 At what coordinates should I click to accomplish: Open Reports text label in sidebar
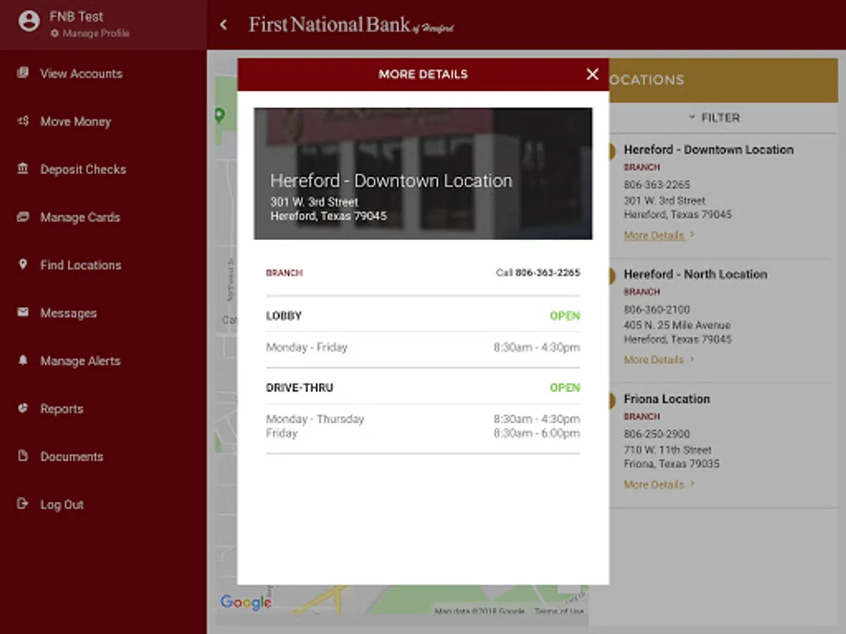tap(61, 409)
